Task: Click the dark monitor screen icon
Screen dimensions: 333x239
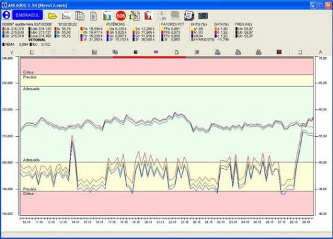Action: click(203, 16)
